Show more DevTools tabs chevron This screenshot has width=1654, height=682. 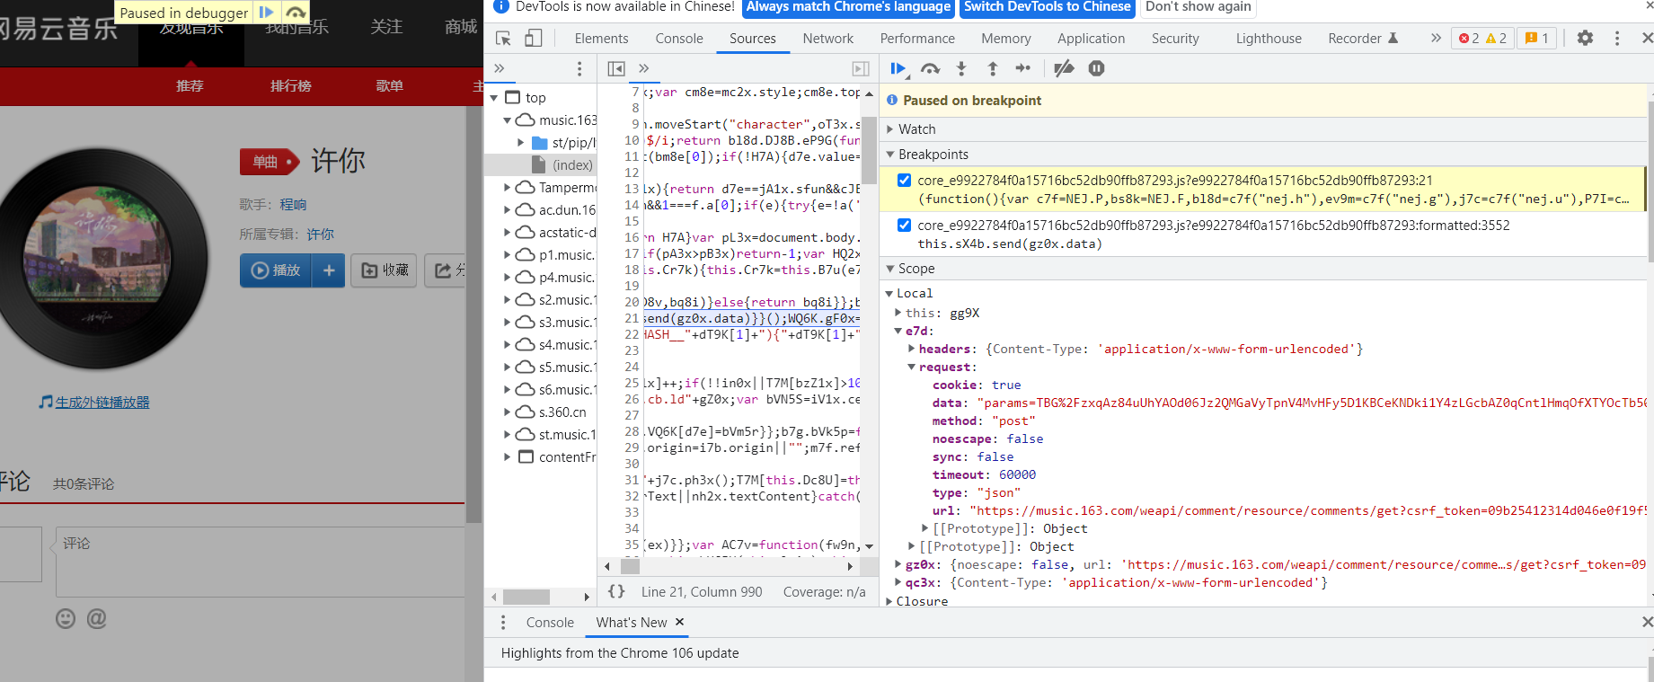(x=1436, y=39)
